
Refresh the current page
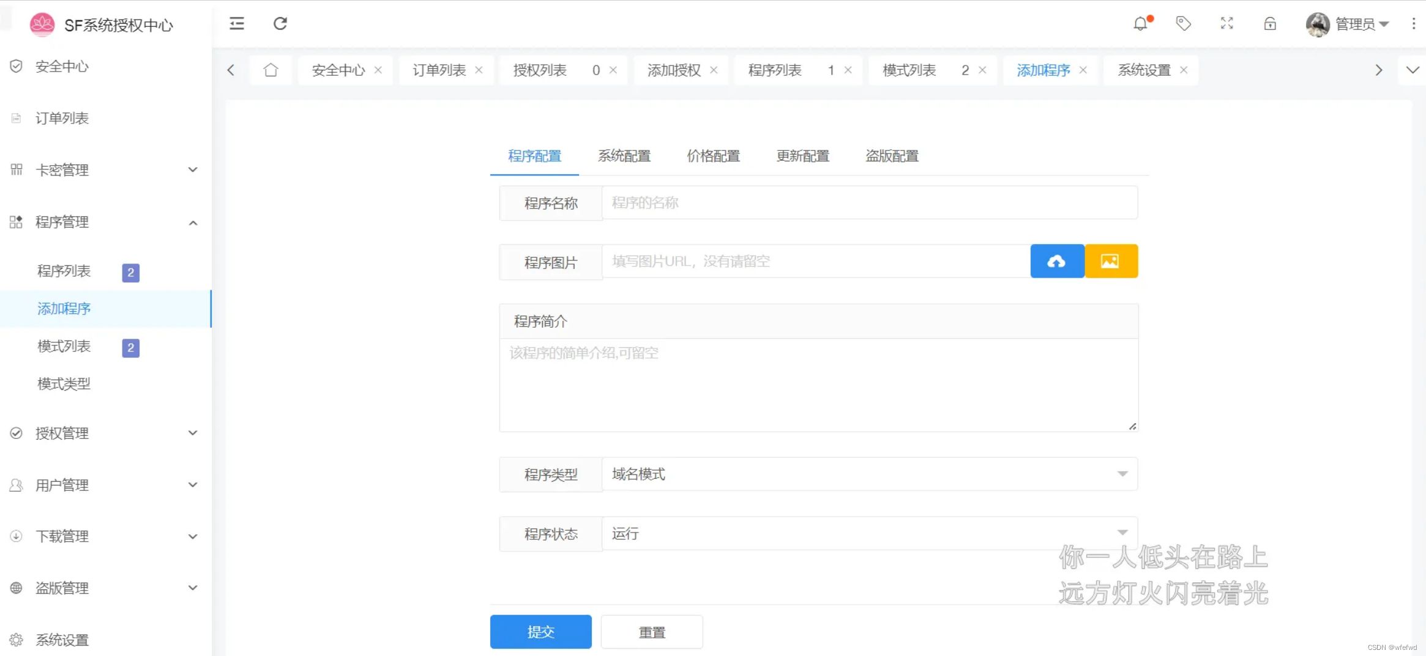click(x=281, y=24)
